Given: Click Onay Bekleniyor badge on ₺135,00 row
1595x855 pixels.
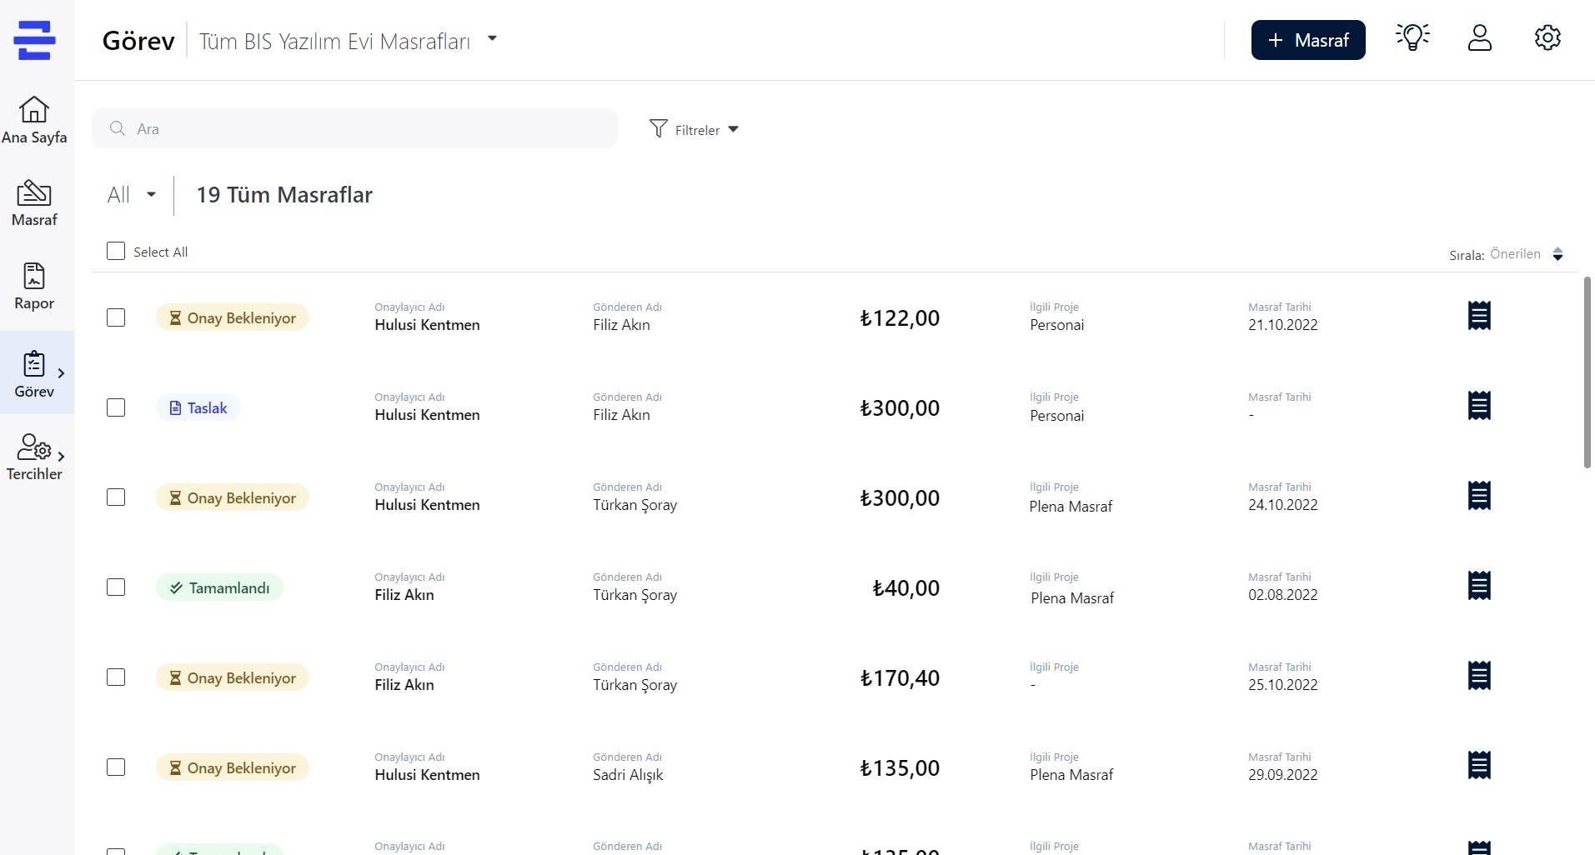Looking at the screenshot, I should (x=233, y=767).
